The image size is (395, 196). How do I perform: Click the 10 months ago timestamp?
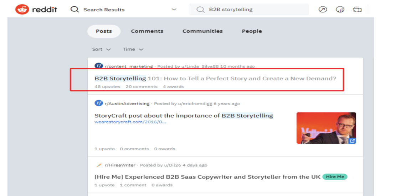click(x=237, y=66)
